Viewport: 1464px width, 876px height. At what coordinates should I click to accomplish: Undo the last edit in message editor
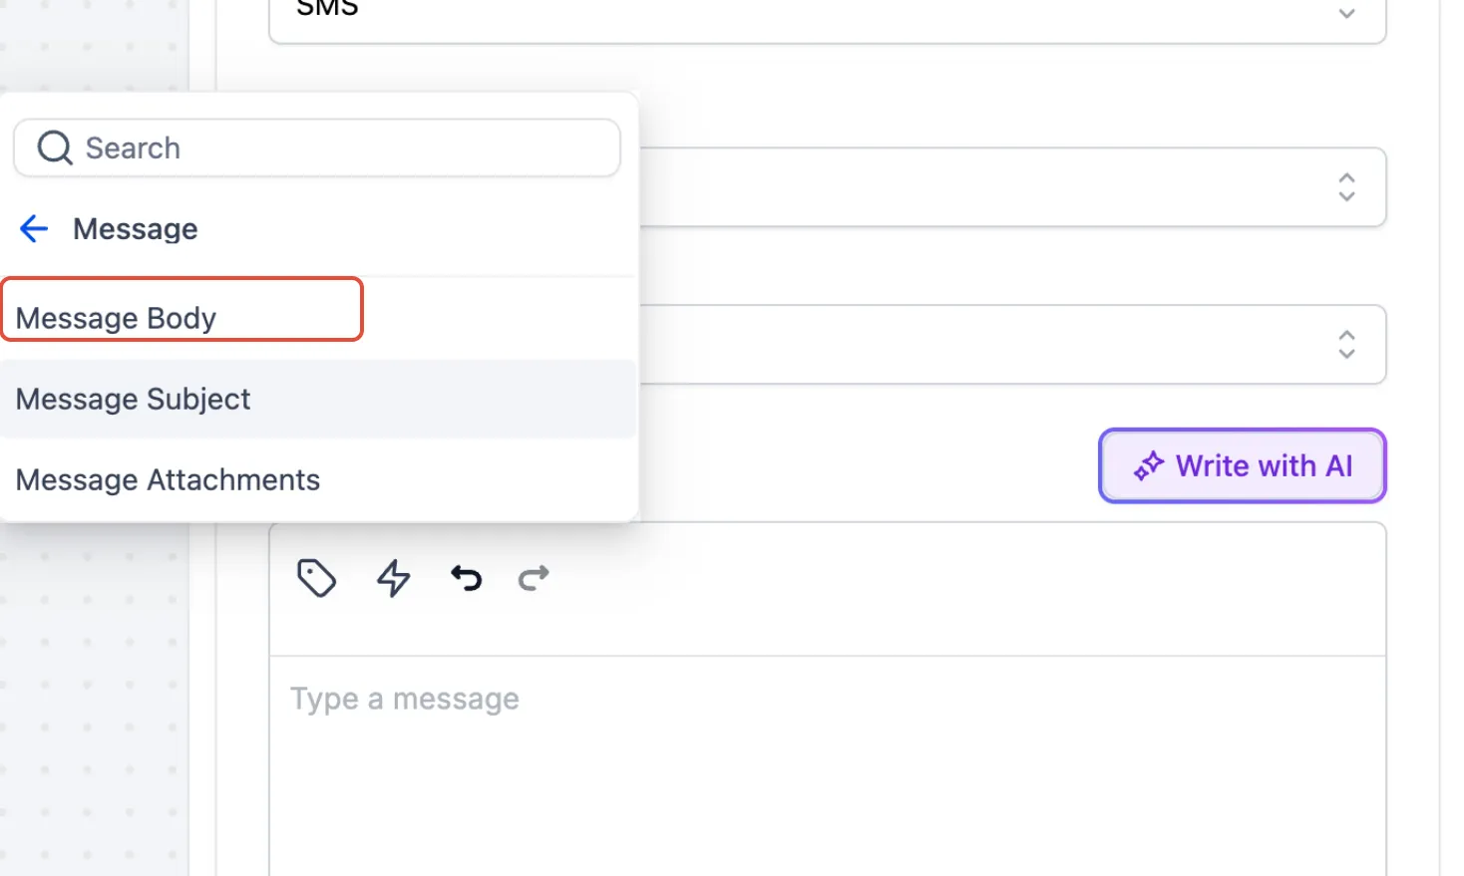466,578
